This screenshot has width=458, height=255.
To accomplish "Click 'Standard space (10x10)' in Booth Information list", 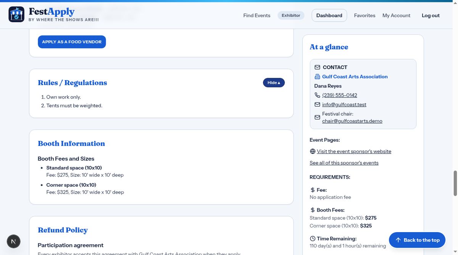I will click(74, 168).
